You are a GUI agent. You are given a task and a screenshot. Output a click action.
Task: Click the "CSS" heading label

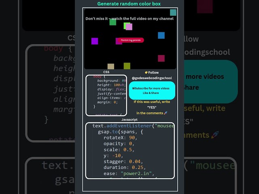point(106,72)
